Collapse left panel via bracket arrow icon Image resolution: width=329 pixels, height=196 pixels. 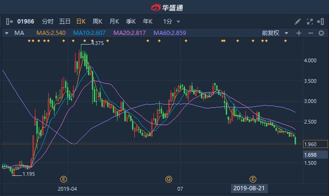pyautogui.click(x=9, y=22)
